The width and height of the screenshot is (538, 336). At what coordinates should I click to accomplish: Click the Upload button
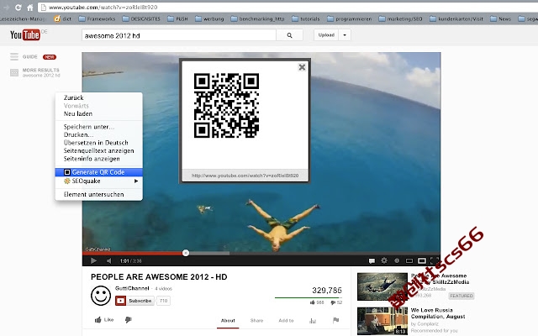click(x=326, y=35)
